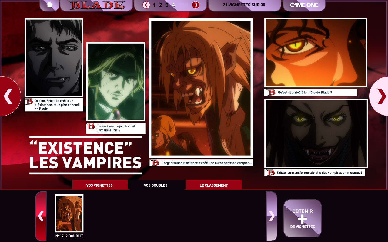Click the Deacon Frost caption text
388x242 pixels.
pos(57,105)
